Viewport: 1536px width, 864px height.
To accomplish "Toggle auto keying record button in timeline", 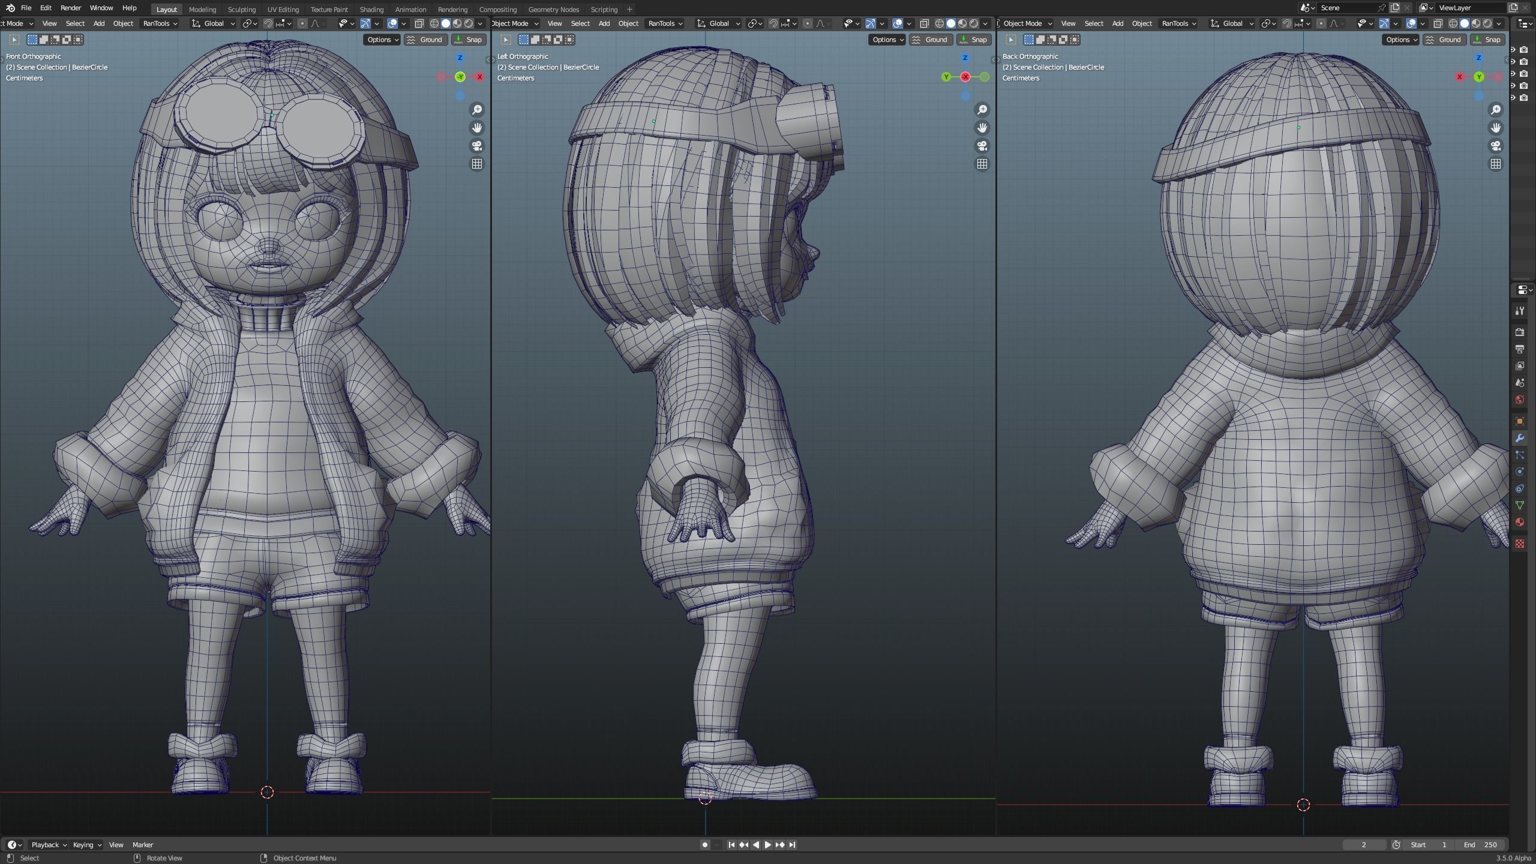I will click(x=705, y=845).
